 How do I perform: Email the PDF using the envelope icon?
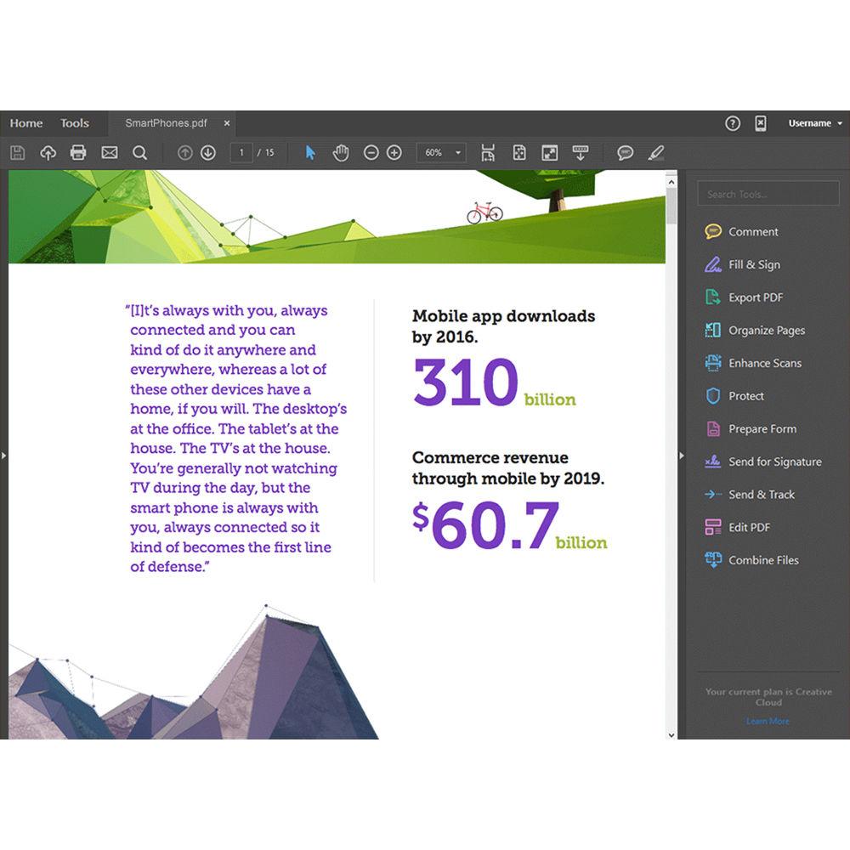pyautogui.click(x=110, y=153)
